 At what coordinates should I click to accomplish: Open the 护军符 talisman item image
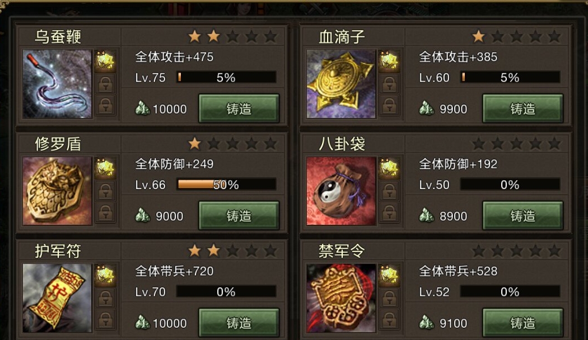tap(57, 298)
